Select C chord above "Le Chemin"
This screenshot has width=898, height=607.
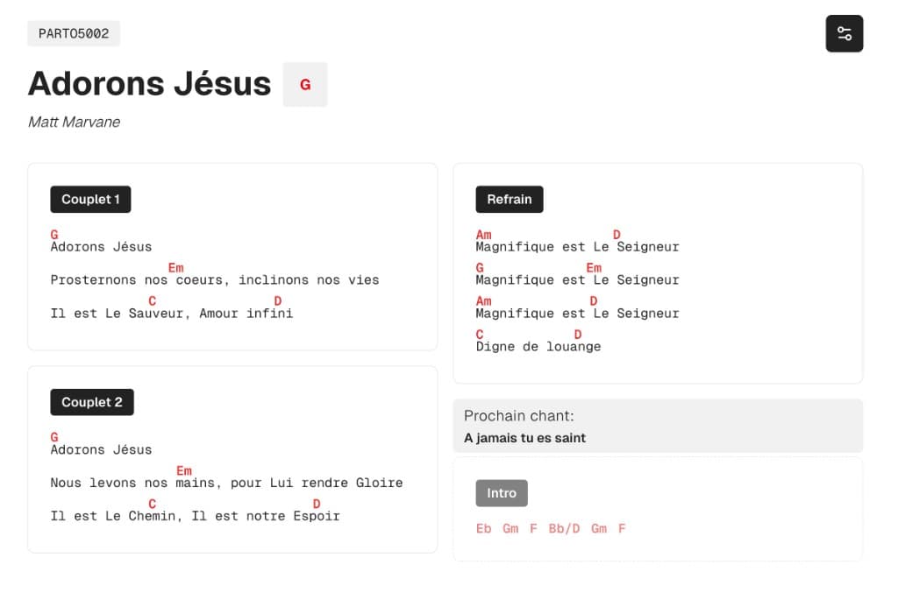(153, 504)
